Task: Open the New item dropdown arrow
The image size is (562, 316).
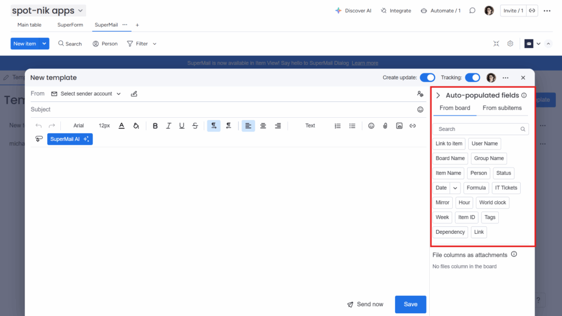Action: tap(44, 44)
